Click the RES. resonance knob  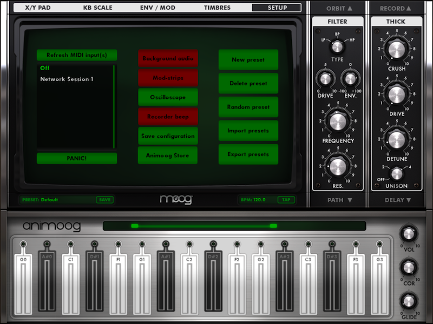[x=337, y=167]
